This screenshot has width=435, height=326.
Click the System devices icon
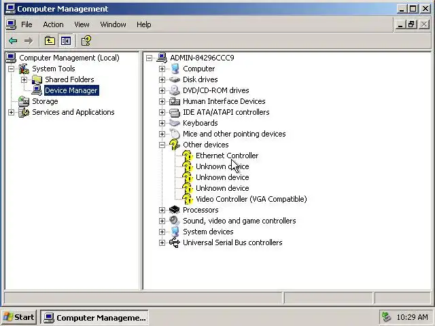click(175, 232)
